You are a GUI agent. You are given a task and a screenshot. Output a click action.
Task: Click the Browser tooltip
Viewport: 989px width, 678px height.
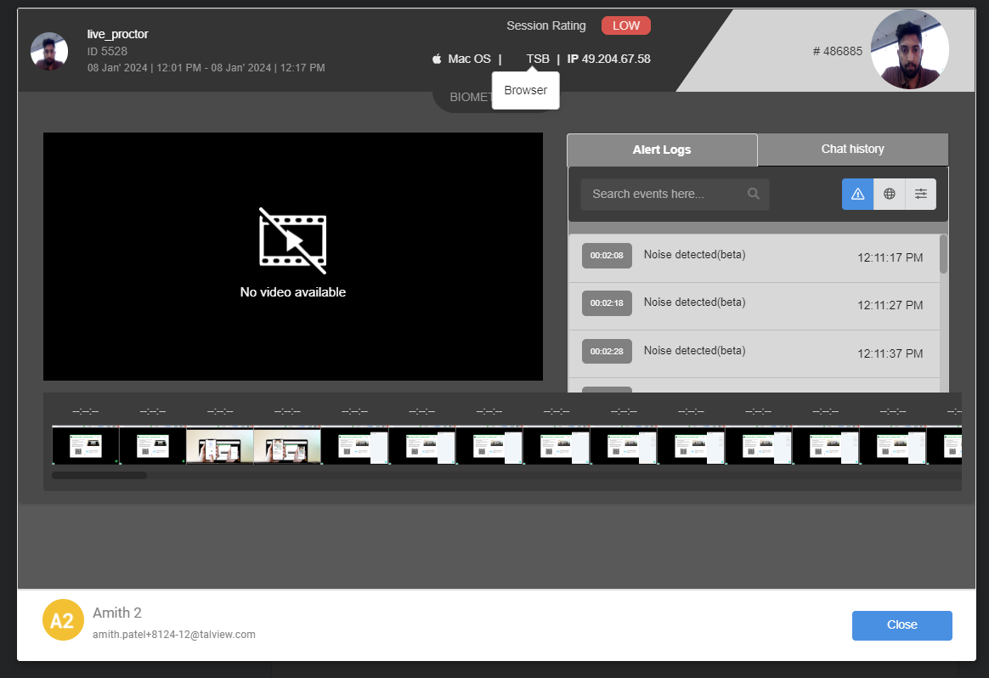[x=525, y=90]
